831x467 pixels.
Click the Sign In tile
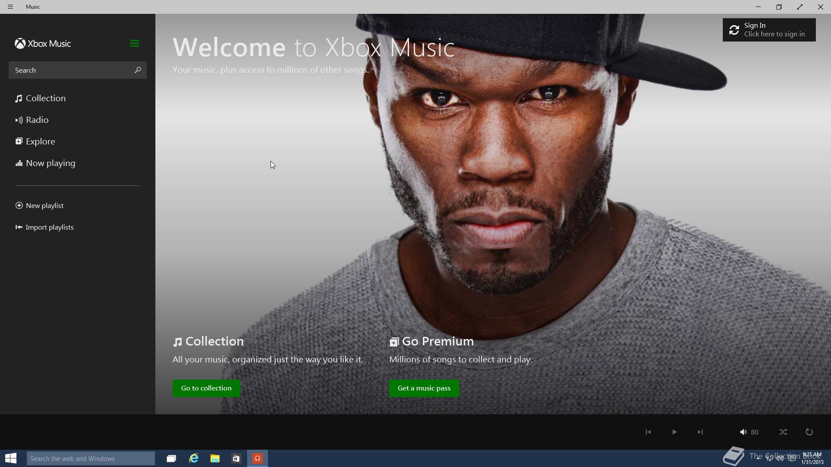(x=769, y=30)
